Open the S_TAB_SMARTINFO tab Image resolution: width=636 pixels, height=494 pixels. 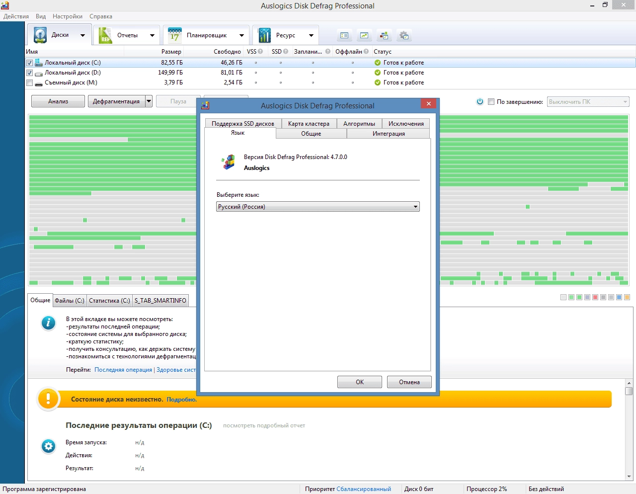coord(160,301)
